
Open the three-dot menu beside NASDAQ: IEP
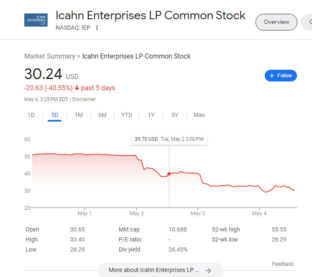pyautogui.click(x=97, y=28)
